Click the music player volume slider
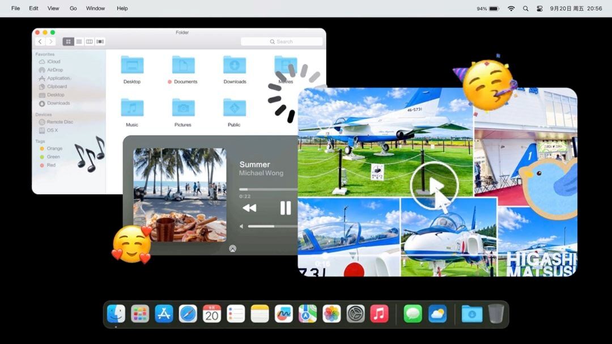The height and width of the screenshot is (344, 612). click(x=273, y=227)
